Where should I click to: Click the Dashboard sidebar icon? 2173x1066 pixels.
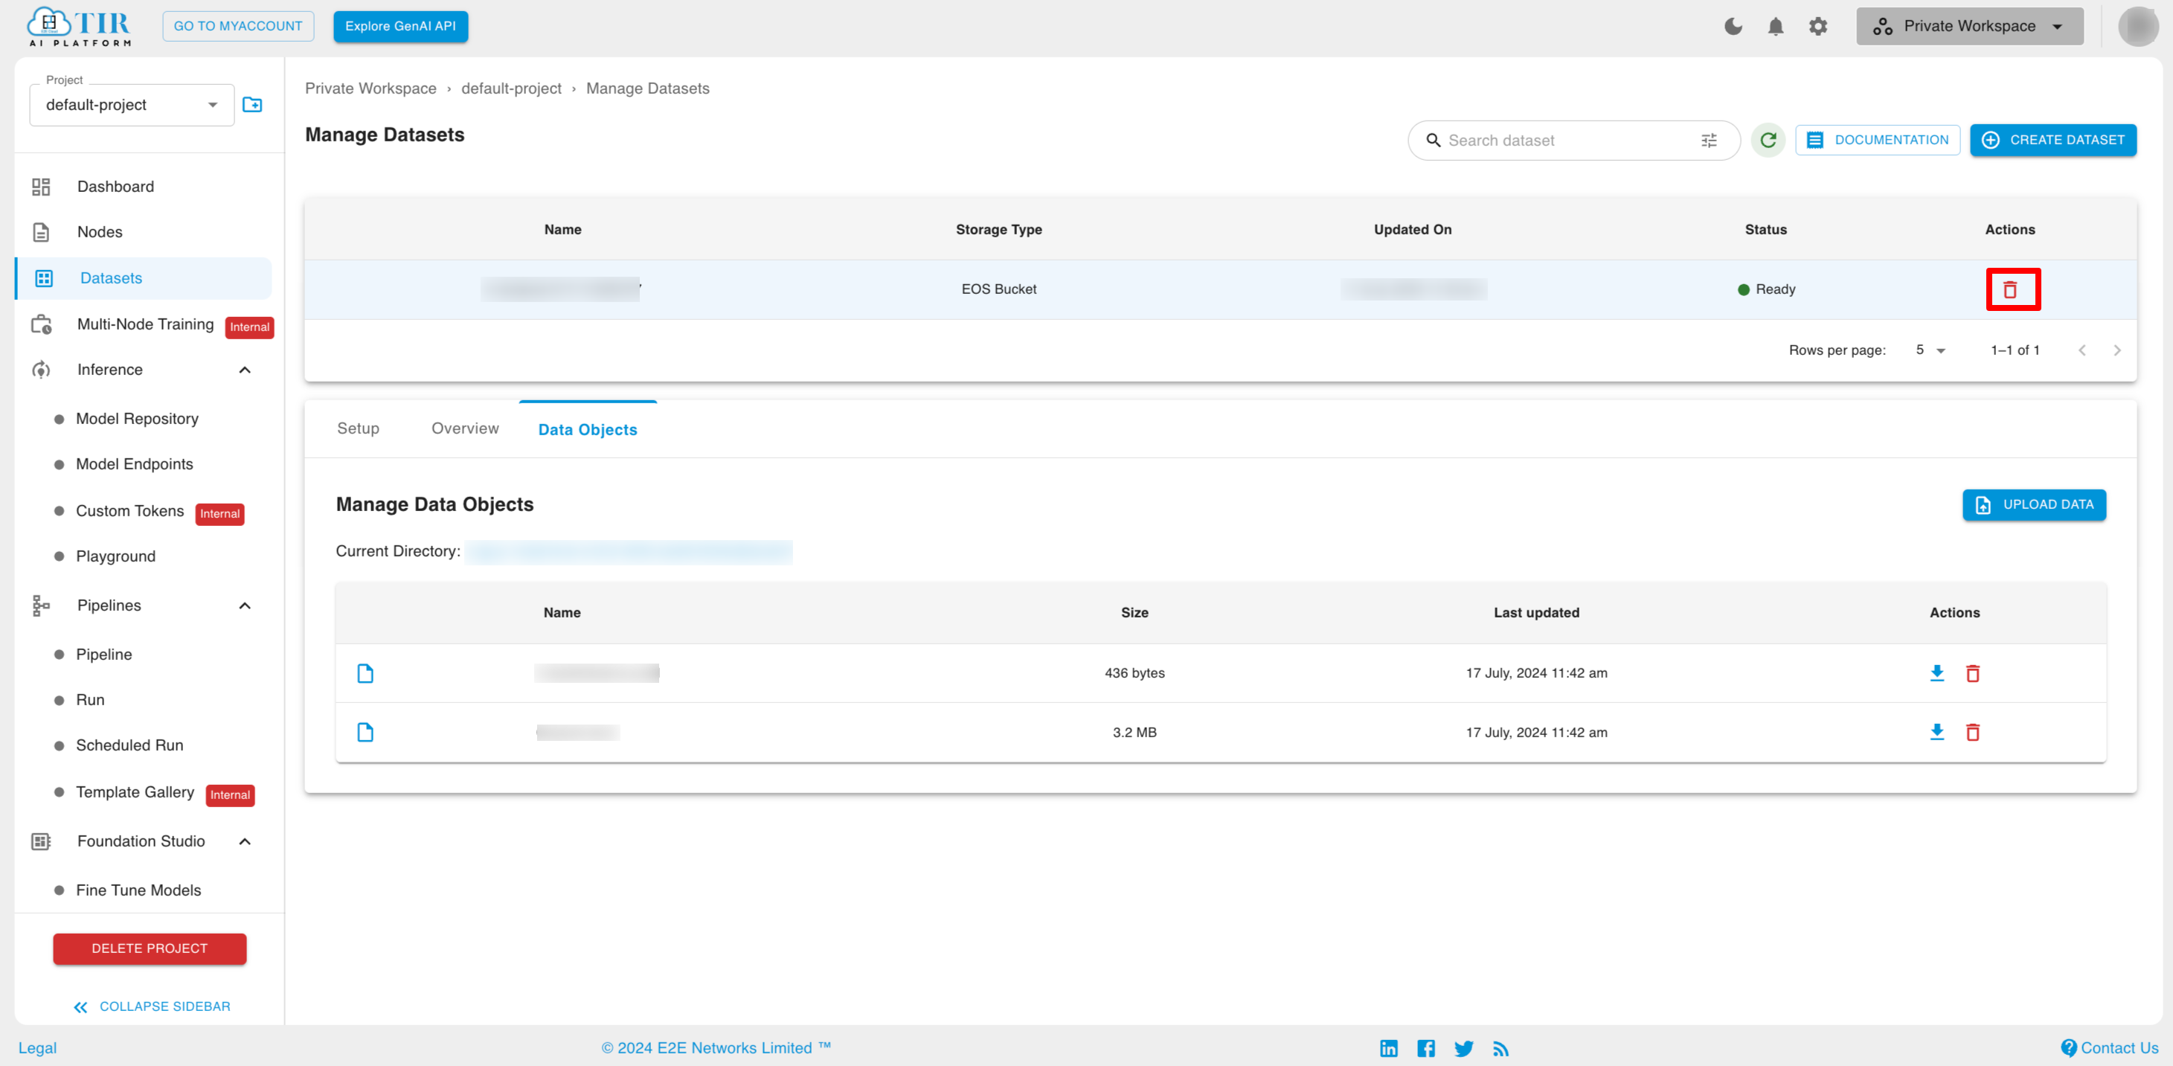[x=40, y=187]
